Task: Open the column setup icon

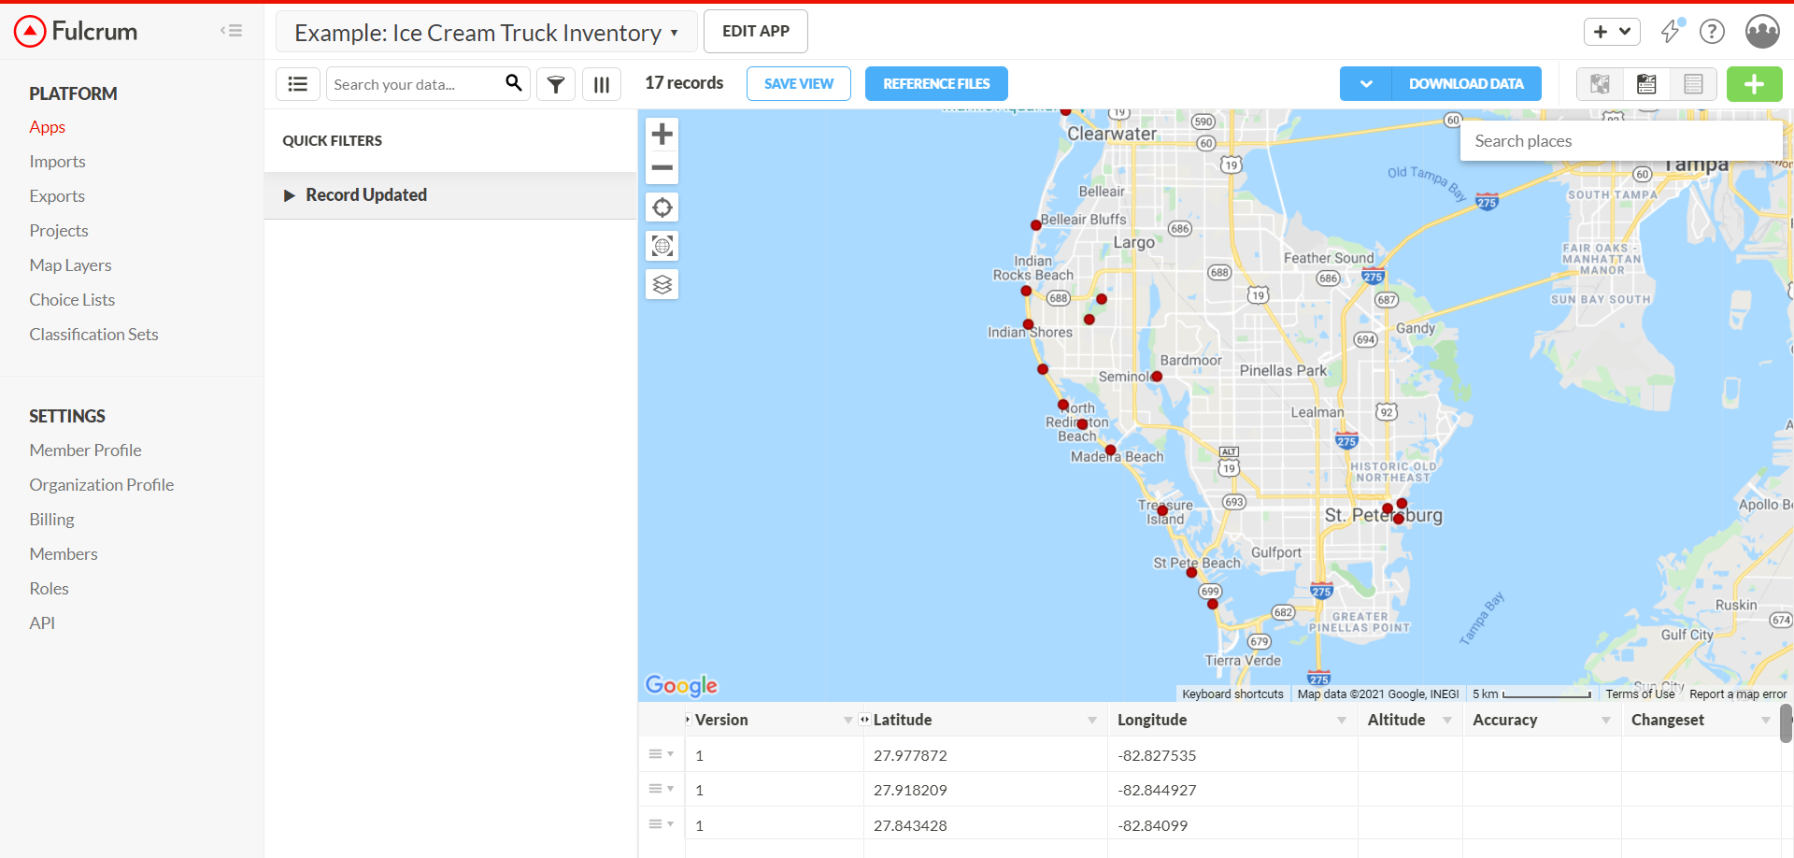Action: tap(602, 84)
